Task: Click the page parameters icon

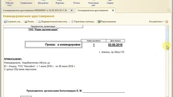Action: coord(72,22)
